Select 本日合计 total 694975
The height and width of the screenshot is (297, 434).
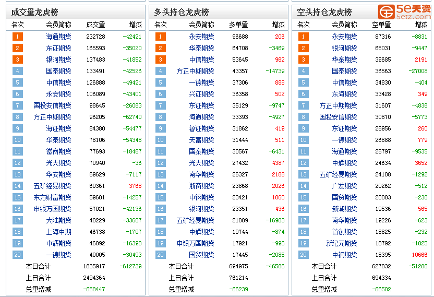(238, 267)
